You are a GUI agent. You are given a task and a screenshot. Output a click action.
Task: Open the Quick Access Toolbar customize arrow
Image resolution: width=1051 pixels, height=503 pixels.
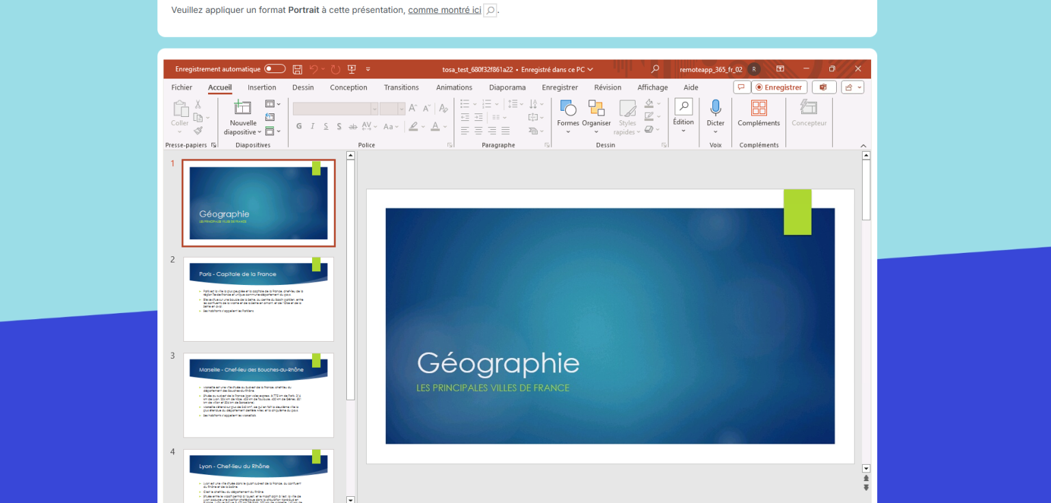[368, 69]
